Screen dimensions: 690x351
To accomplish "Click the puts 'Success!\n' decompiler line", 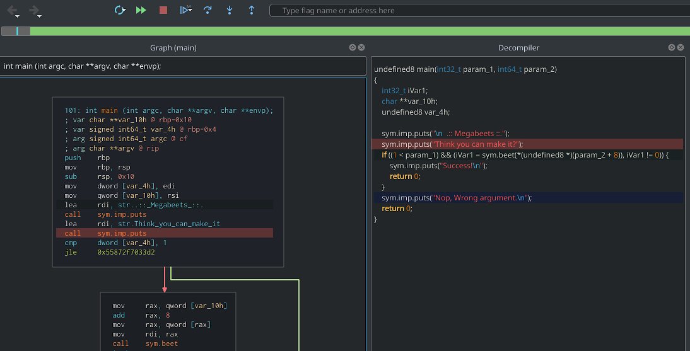I will [438, 165].
